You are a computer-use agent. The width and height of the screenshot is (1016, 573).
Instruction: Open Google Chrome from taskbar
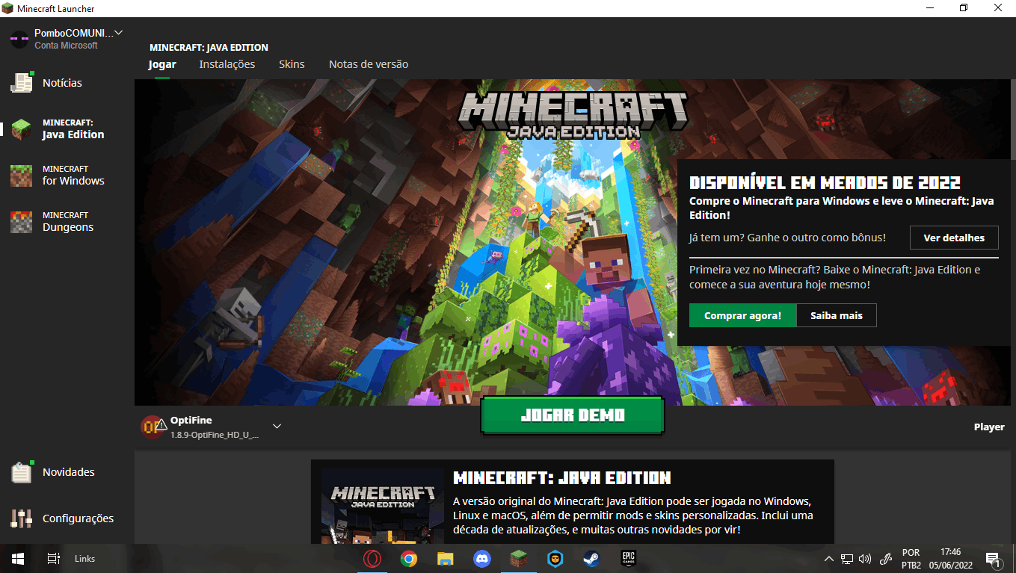(408, 558)
